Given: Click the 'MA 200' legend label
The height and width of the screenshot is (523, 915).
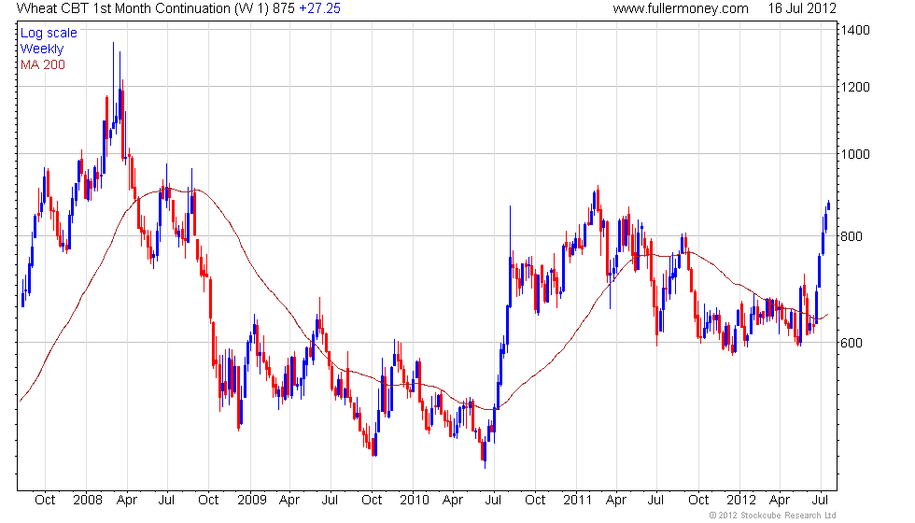Looking at the screenshot, I should pyautogui.click(x=43, y=64).
